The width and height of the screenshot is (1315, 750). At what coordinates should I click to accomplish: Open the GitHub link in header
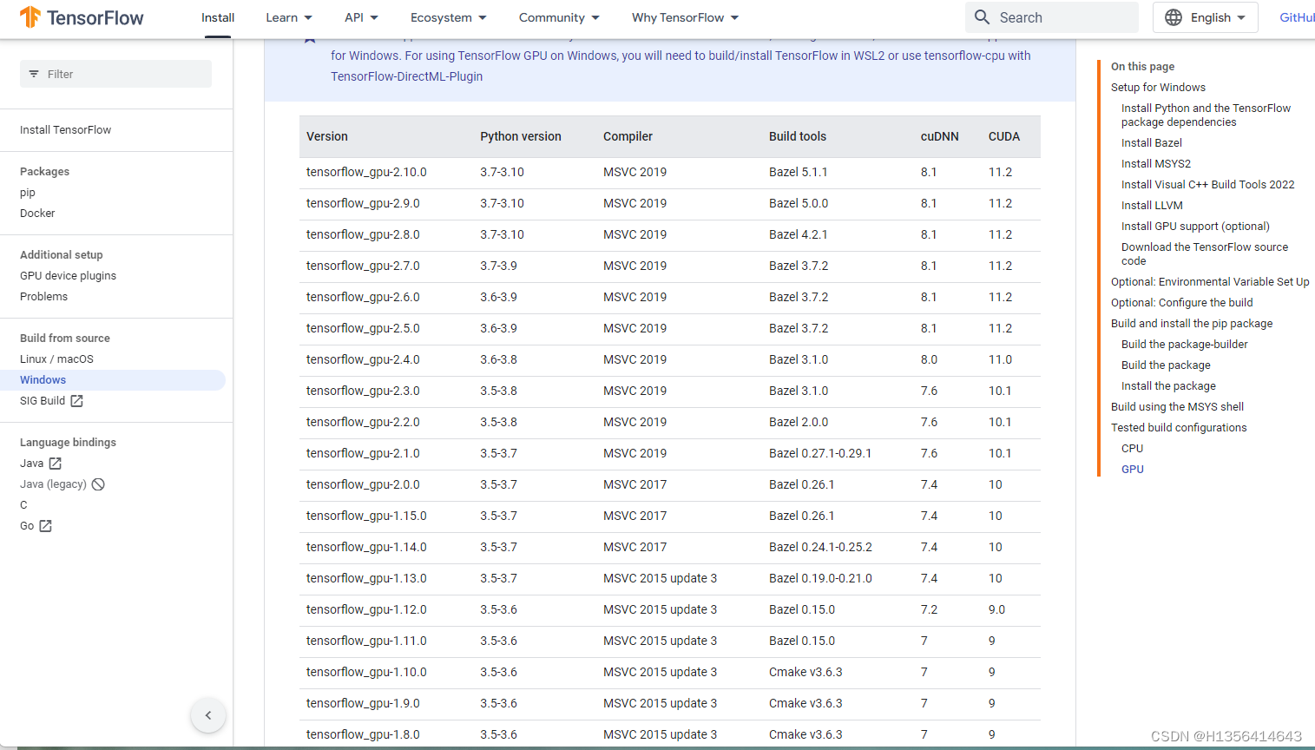click(x=1297, y=17)
